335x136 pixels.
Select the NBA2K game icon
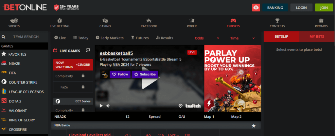click(x=4, y=63)
